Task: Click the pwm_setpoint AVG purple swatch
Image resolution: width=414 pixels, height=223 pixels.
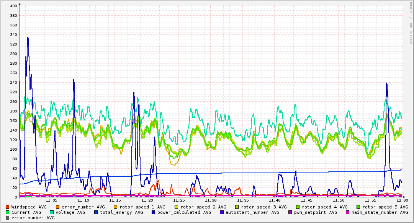Action: (290, 212)
